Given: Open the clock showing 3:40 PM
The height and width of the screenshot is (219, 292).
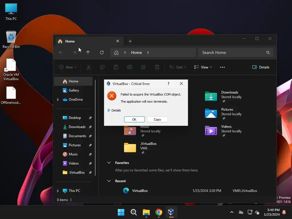Looking at the screenshot, I should coord(272,212).
